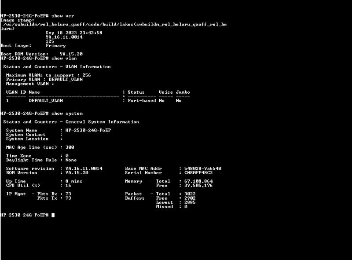Click the 'Image stamp:' line
The height and width of the screenshot is (260, 352).
point(18,20)
